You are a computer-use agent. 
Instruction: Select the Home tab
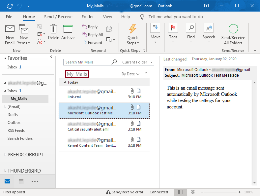(29, 17)
